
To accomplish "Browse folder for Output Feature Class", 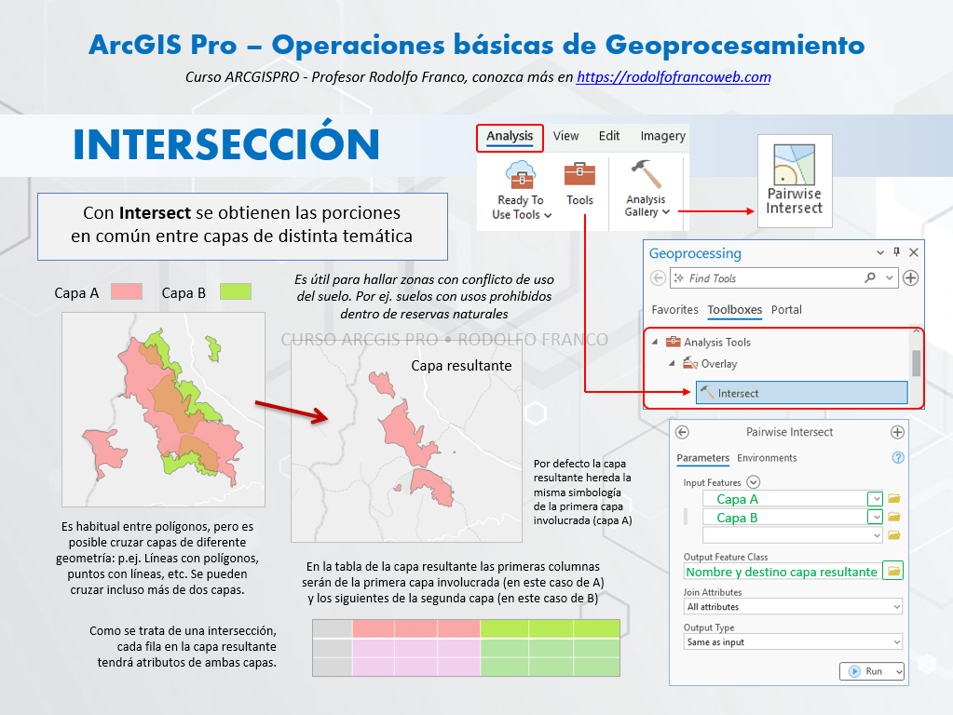I will [x=894, y=571].
